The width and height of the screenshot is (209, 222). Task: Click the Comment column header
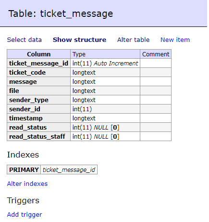(156, 54)
